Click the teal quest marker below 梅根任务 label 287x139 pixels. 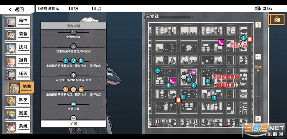[x=214, y=98]
